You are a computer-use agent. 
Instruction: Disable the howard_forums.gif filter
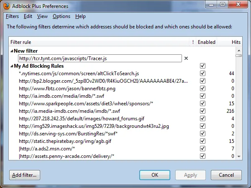202,119
